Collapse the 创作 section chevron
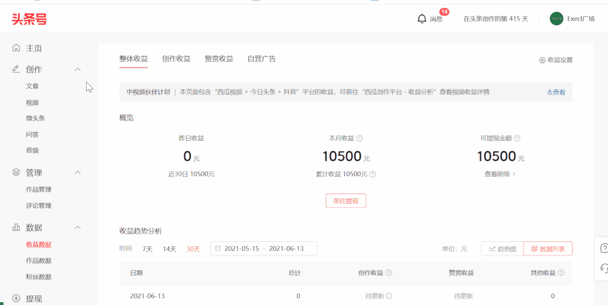Image resolution: width=608 pixels, height=305 pixels. tap(78, 69)
